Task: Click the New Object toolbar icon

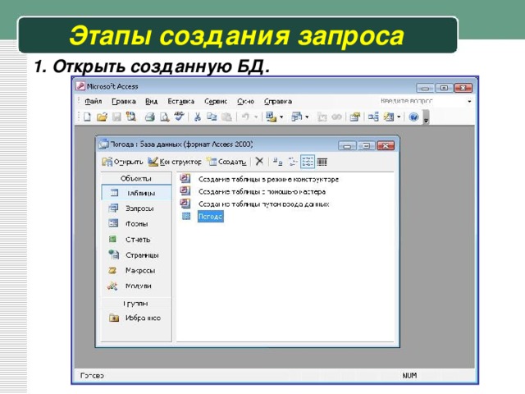Action: point(389,117)
